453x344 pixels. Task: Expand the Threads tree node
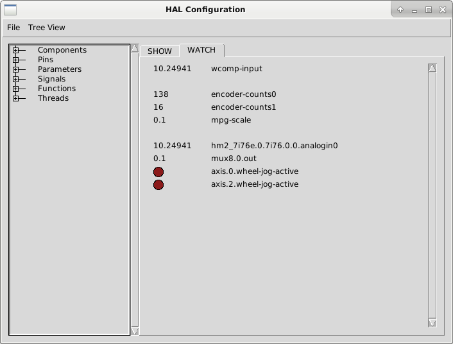(x=15, y=98)
